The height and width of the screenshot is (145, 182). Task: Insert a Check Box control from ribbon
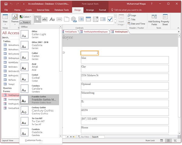click(110, 19)
